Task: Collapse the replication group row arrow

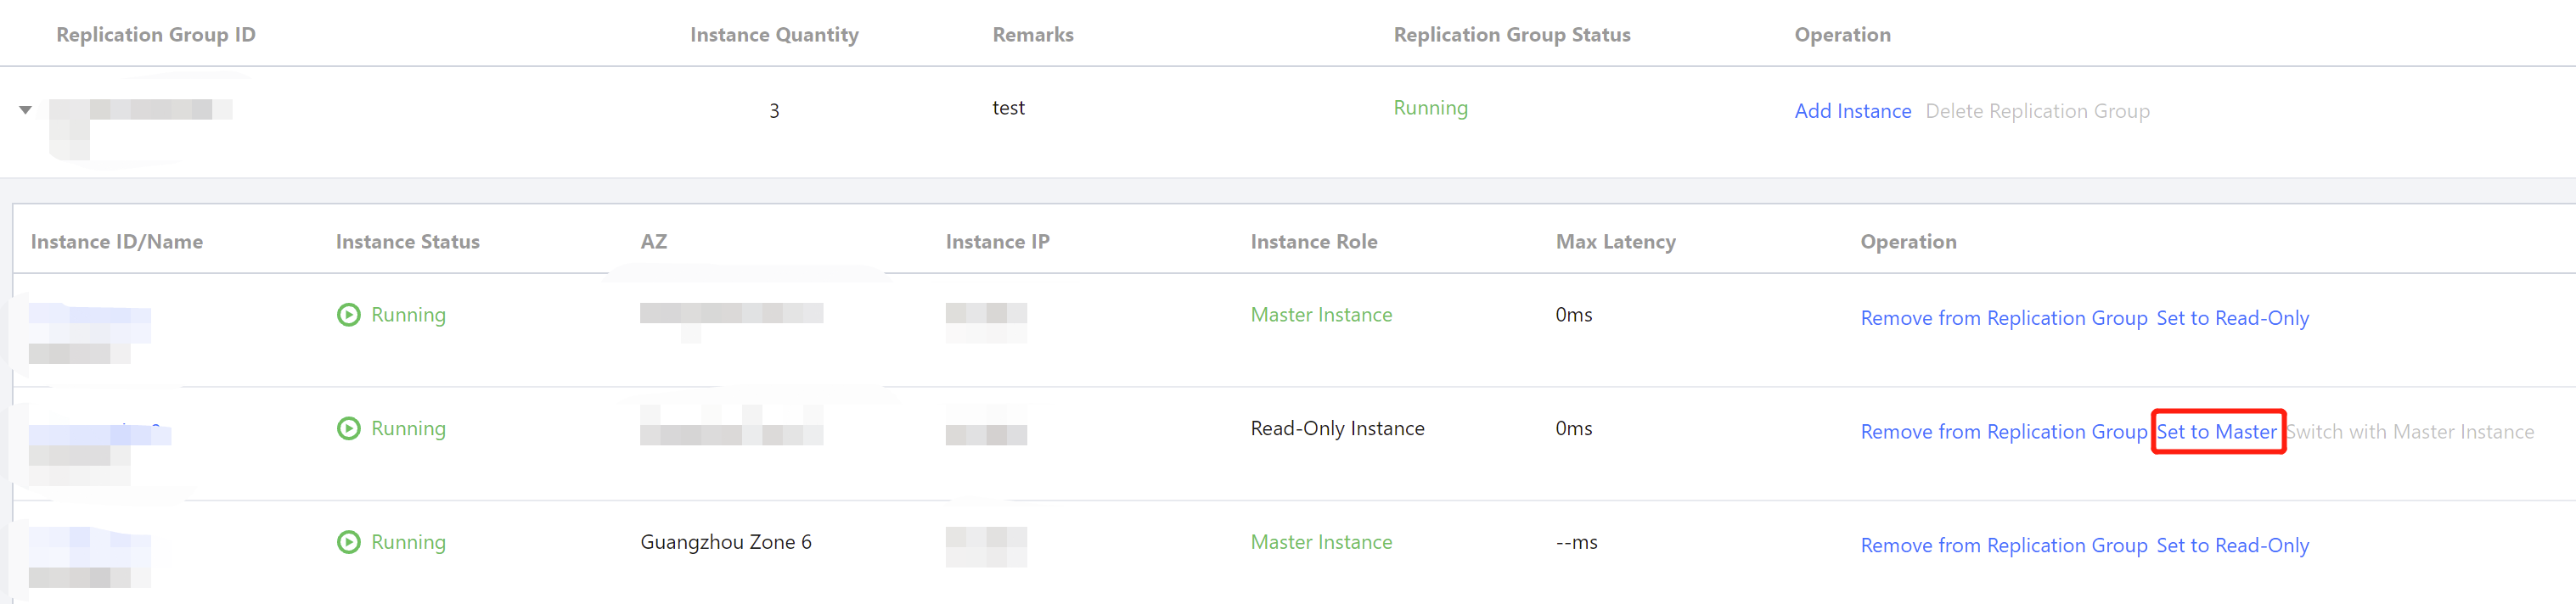Action: coord(26,109)
